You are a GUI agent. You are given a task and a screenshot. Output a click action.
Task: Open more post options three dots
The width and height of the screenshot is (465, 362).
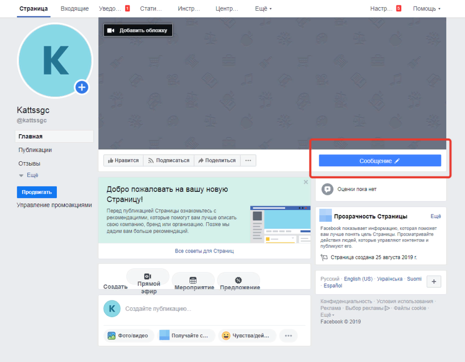(x=288, y=336)
